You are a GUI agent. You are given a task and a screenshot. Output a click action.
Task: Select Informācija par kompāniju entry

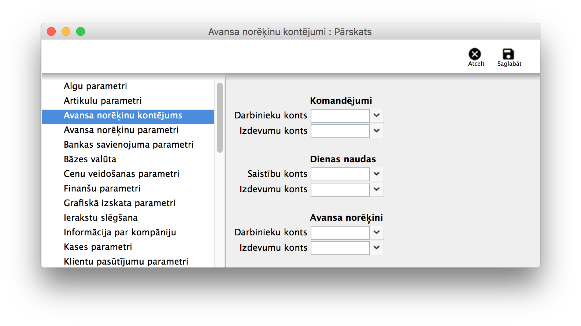pos(120,232)
